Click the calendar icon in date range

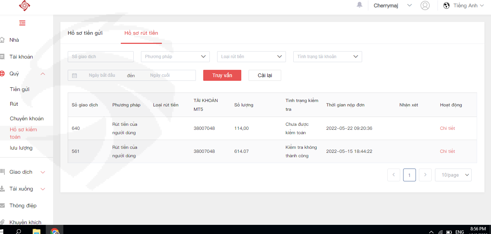click(x=75, y=76)
